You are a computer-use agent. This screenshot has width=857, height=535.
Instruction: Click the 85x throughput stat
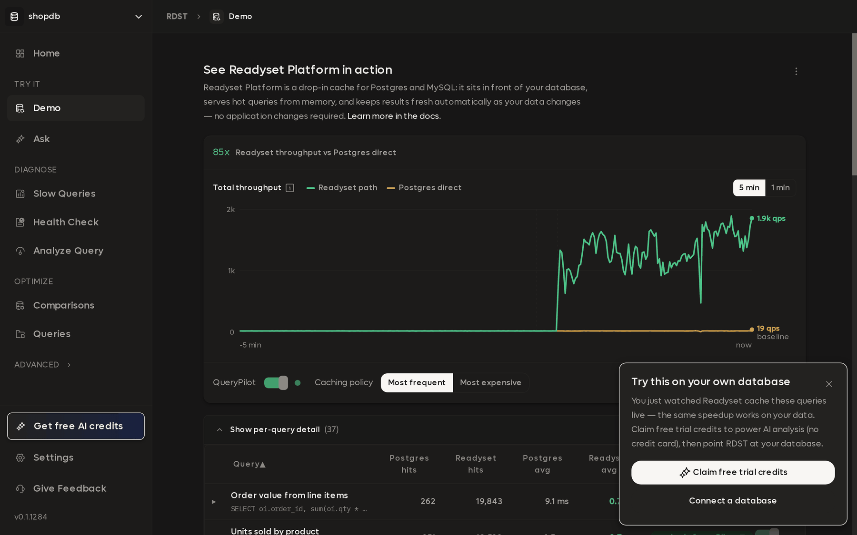[221, 152]
